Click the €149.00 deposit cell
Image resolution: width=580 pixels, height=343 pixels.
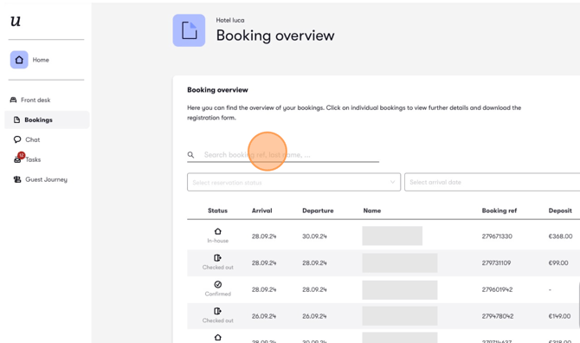pos(559,316)
